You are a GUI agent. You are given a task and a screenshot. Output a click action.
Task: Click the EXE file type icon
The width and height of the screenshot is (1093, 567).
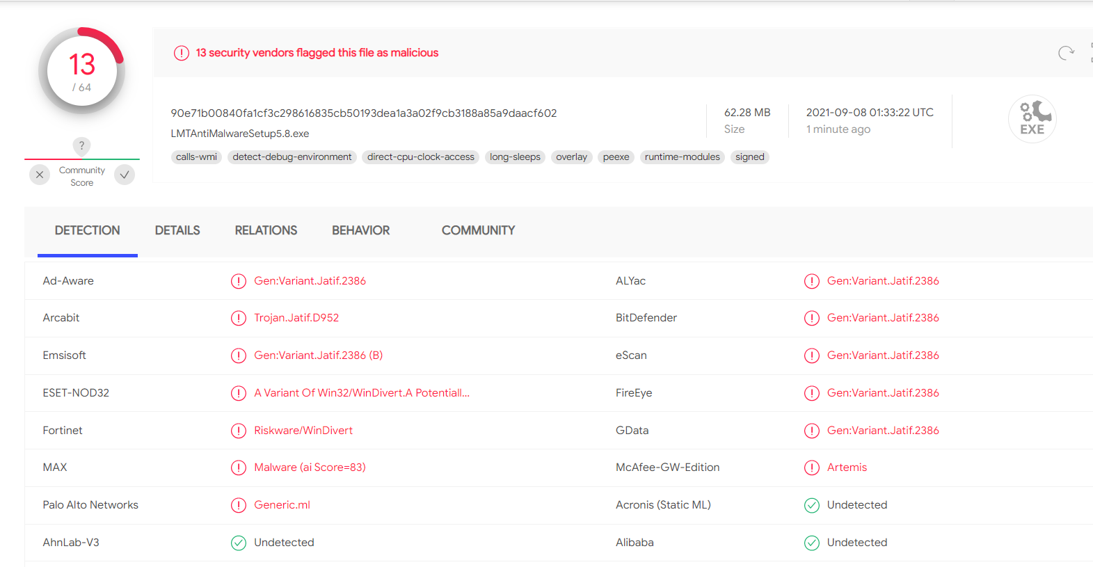(x=1032, y=119)
